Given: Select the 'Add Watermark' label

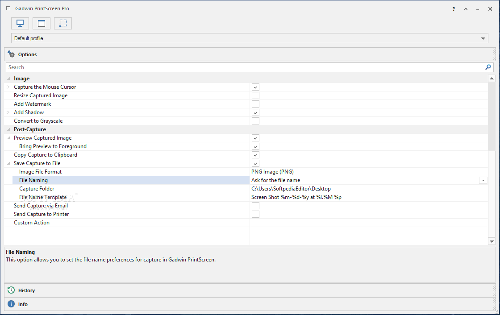Looking at the screenshot, I should point(32,104).
